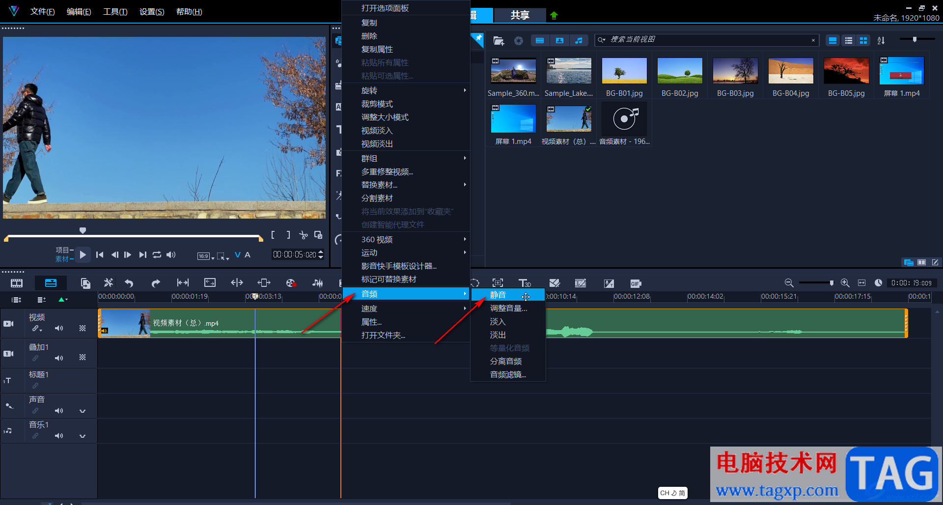
Task: Mute the 声音 voice track speaker
Action: point(59,411)
